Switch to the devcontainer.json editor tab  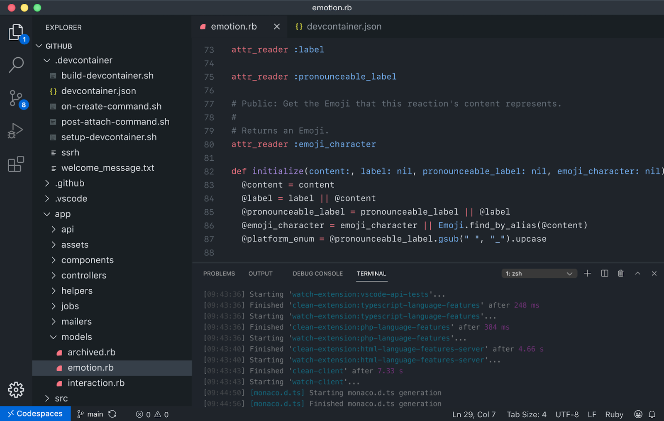[338, 27]
